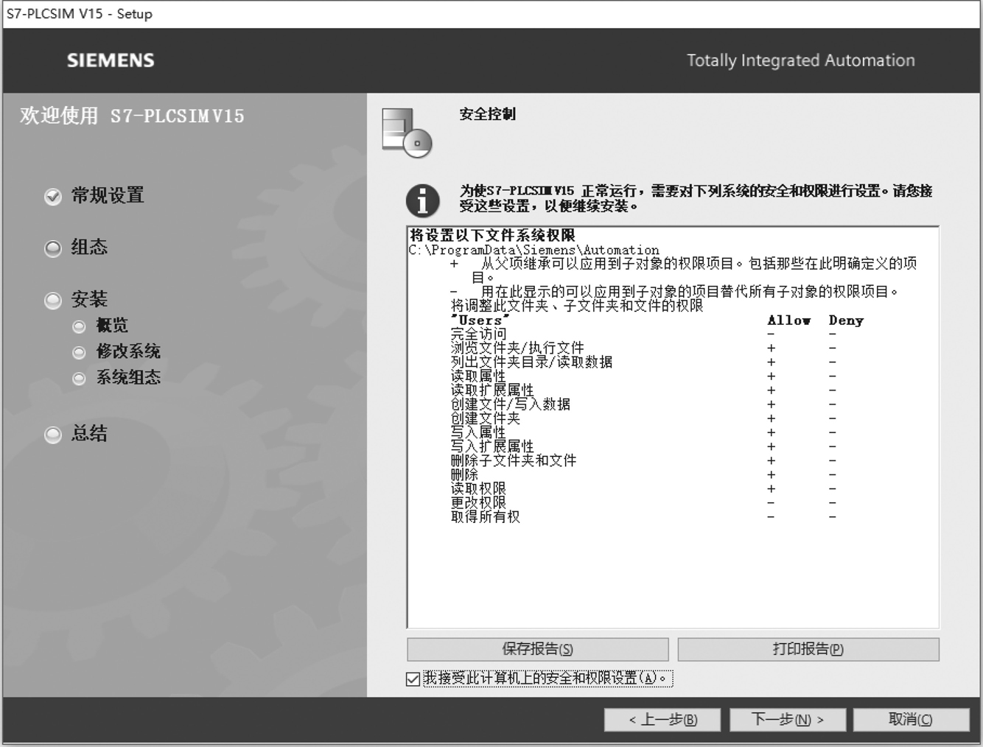Click the 欢迎使用 S7-PLCSIM V15 title
The image size is (983, 747).
pos(132,116)
